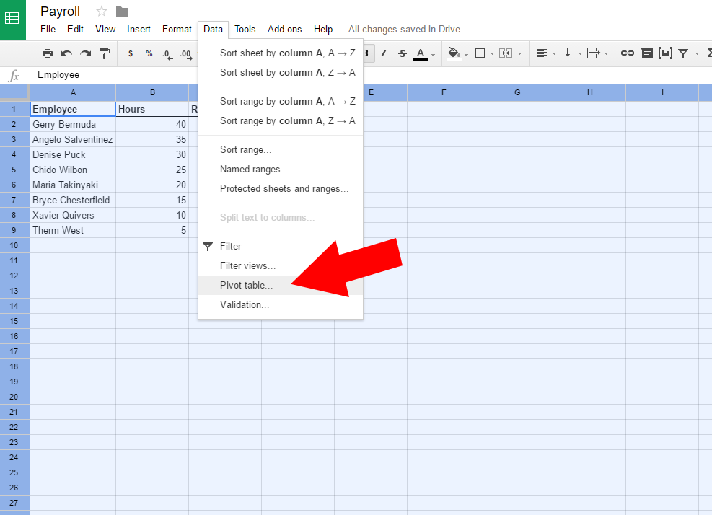
Task: Decrease decimal places icon
Action: click(x=167, y=54)
